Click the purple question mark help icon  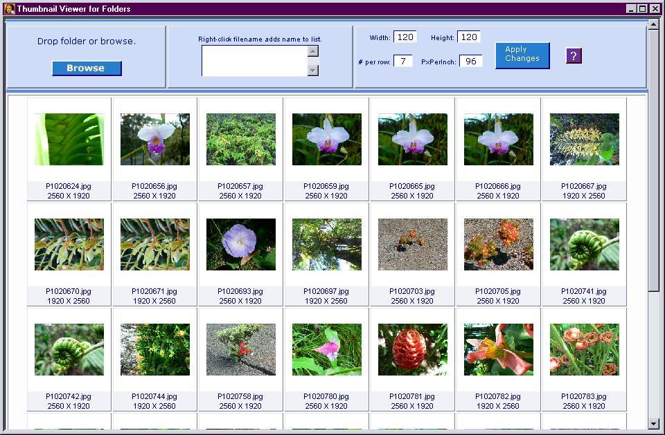click(x=574, y=55)
